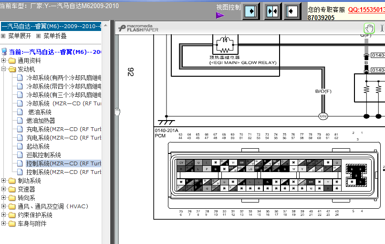Click the computer icon beside 当前 heading
This screenshot has height=244, width=385.
click(4, 52)
